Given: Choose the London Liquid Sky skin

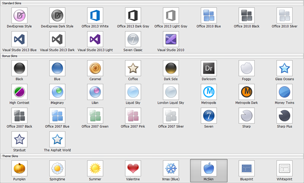Looking at the screenshot, I should pyautogui.click(x=171, y=92).
